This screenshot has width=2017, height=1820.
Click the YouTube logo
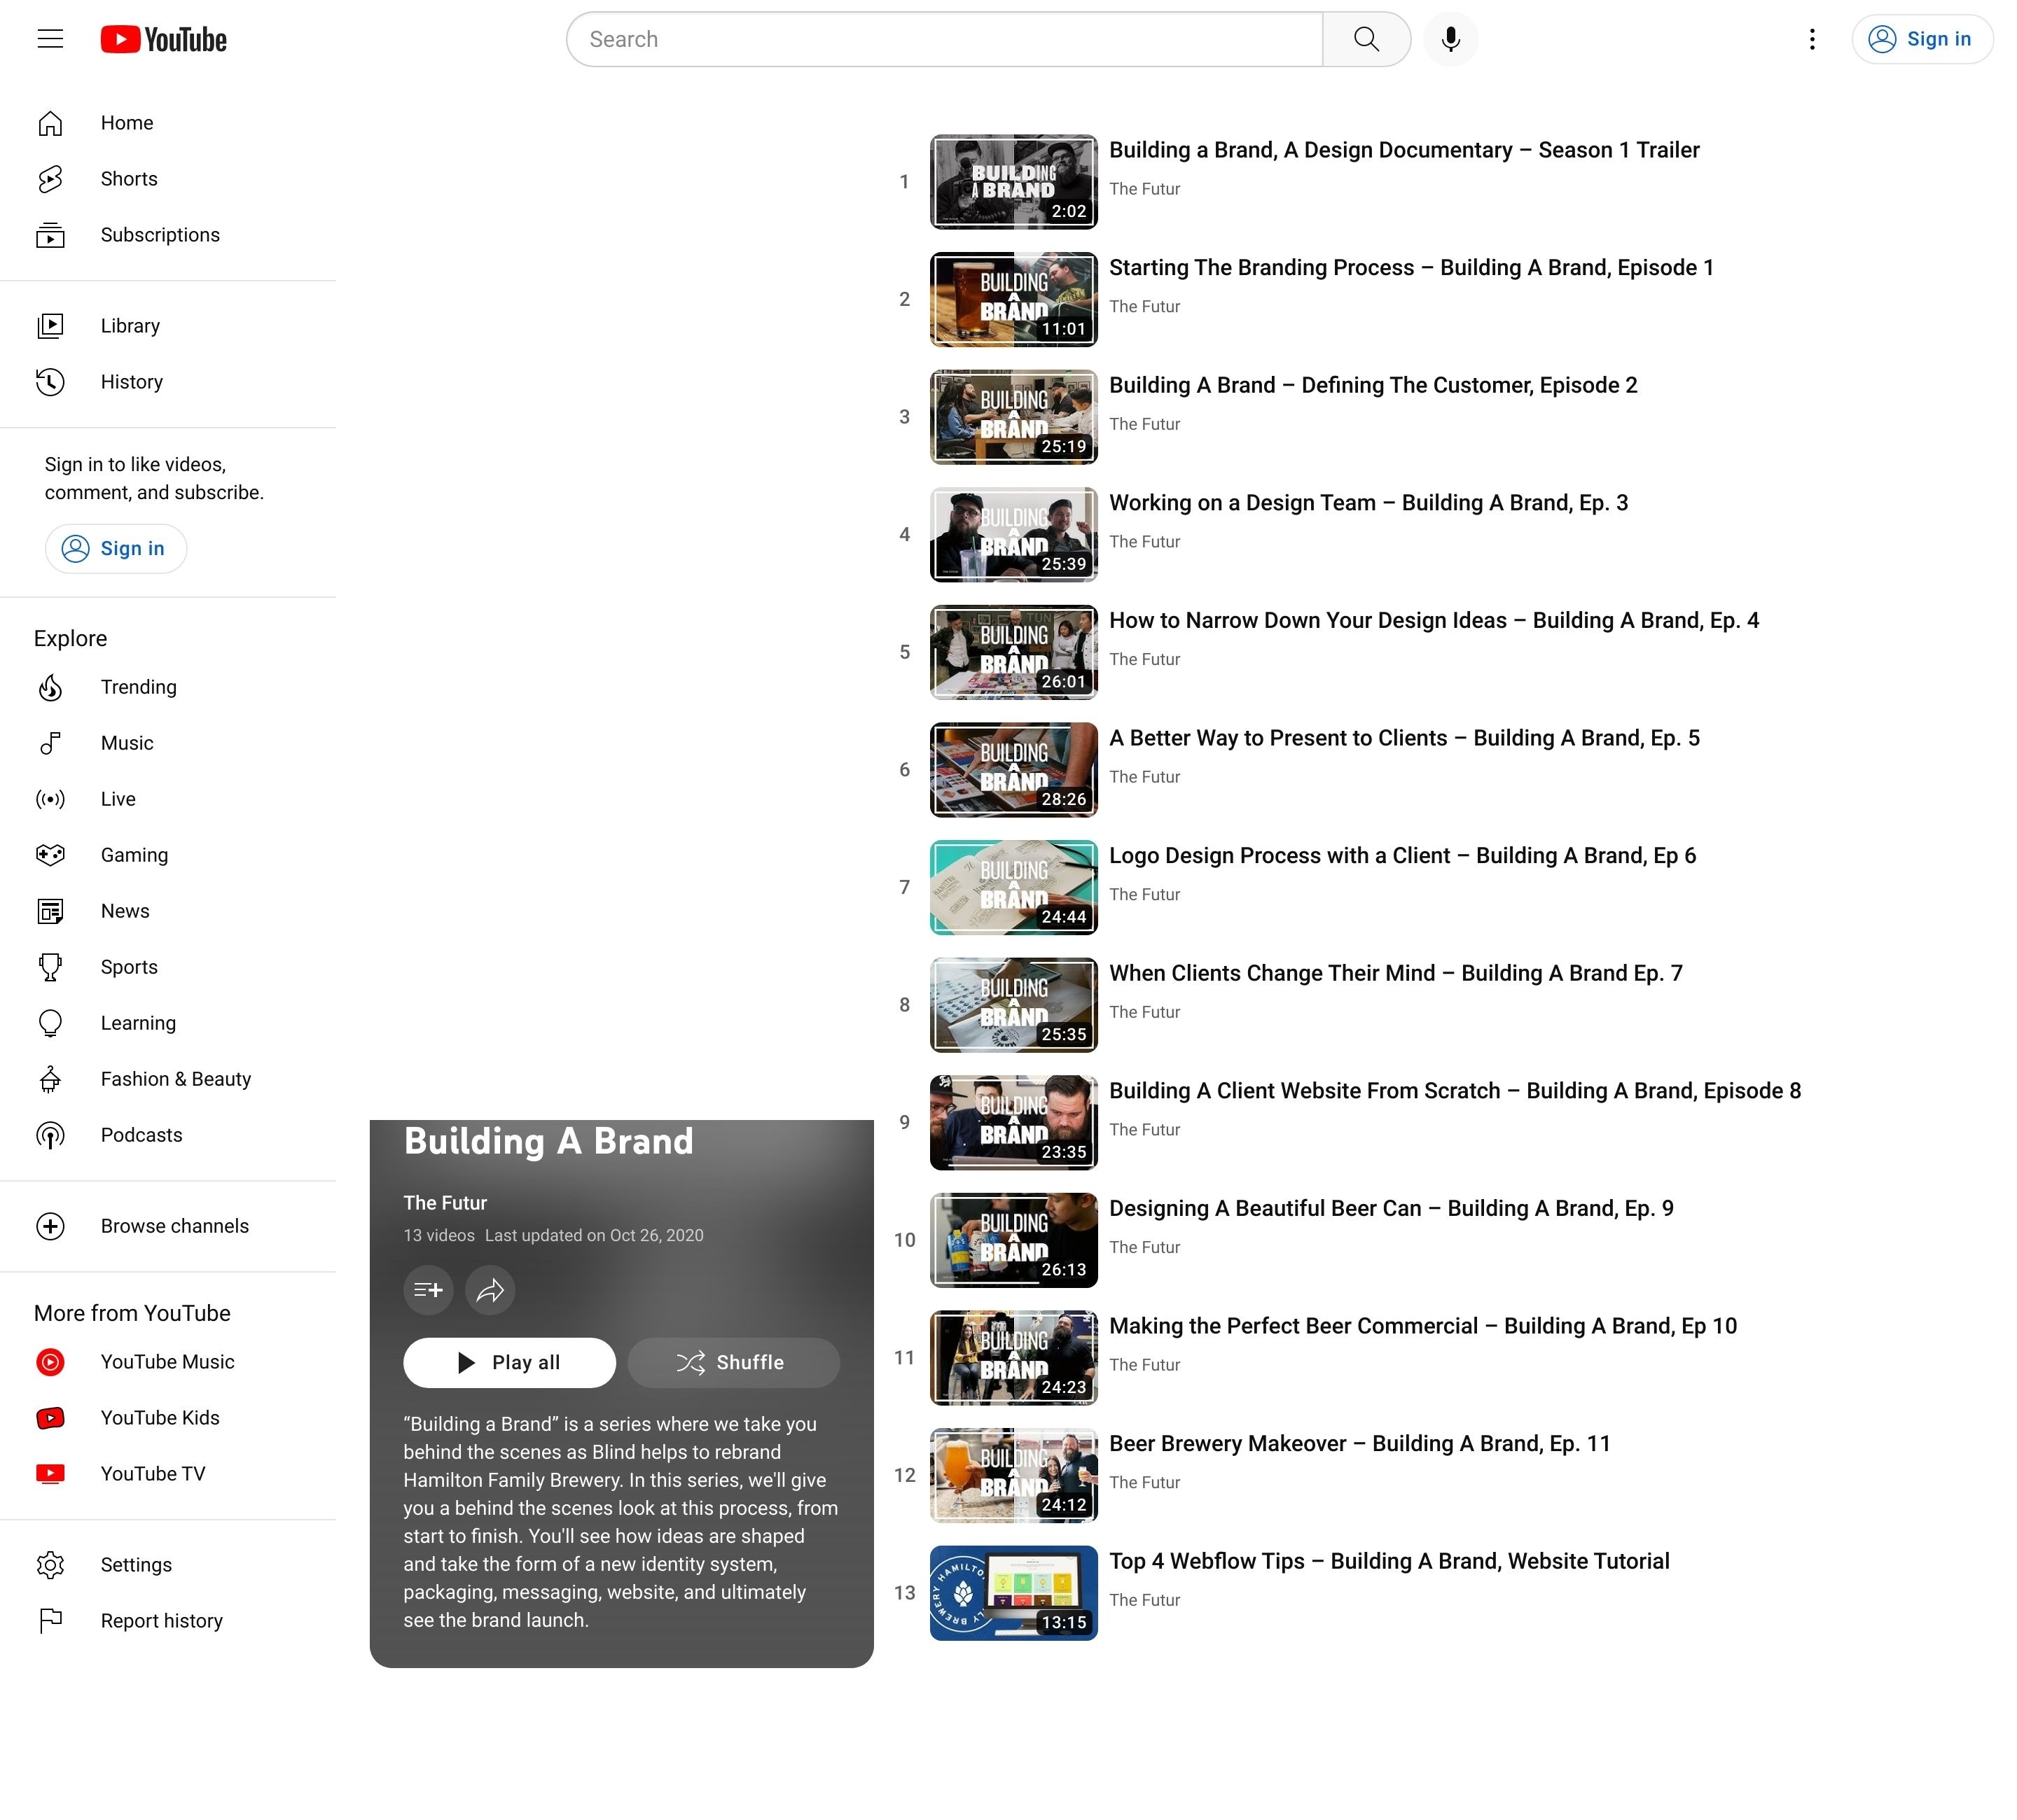[164, 39]
